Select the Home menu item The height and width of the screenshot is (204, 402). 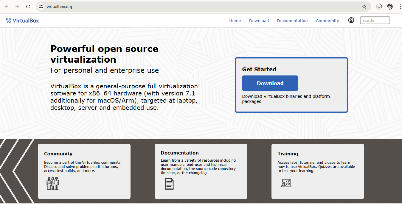point(235,21)
